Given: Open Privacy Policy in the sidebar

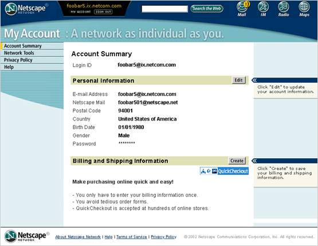Looking at the screenshot, I should pyautogui.click(x=18, y=60).
